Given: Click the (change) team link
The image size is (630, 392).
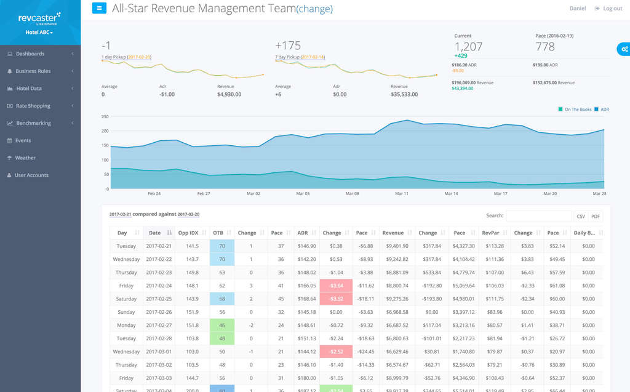Looking at the screenshot, I should point(314,9).
